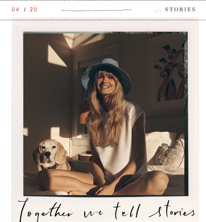Viewport: 206px width, 222px height.
Task: Click the slash between 04 and 20
Action: [x=25, y=10]
